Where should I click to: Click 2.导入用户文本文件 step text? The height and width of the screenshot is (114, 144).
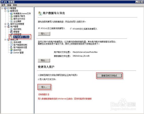click(x=47, y=79)
